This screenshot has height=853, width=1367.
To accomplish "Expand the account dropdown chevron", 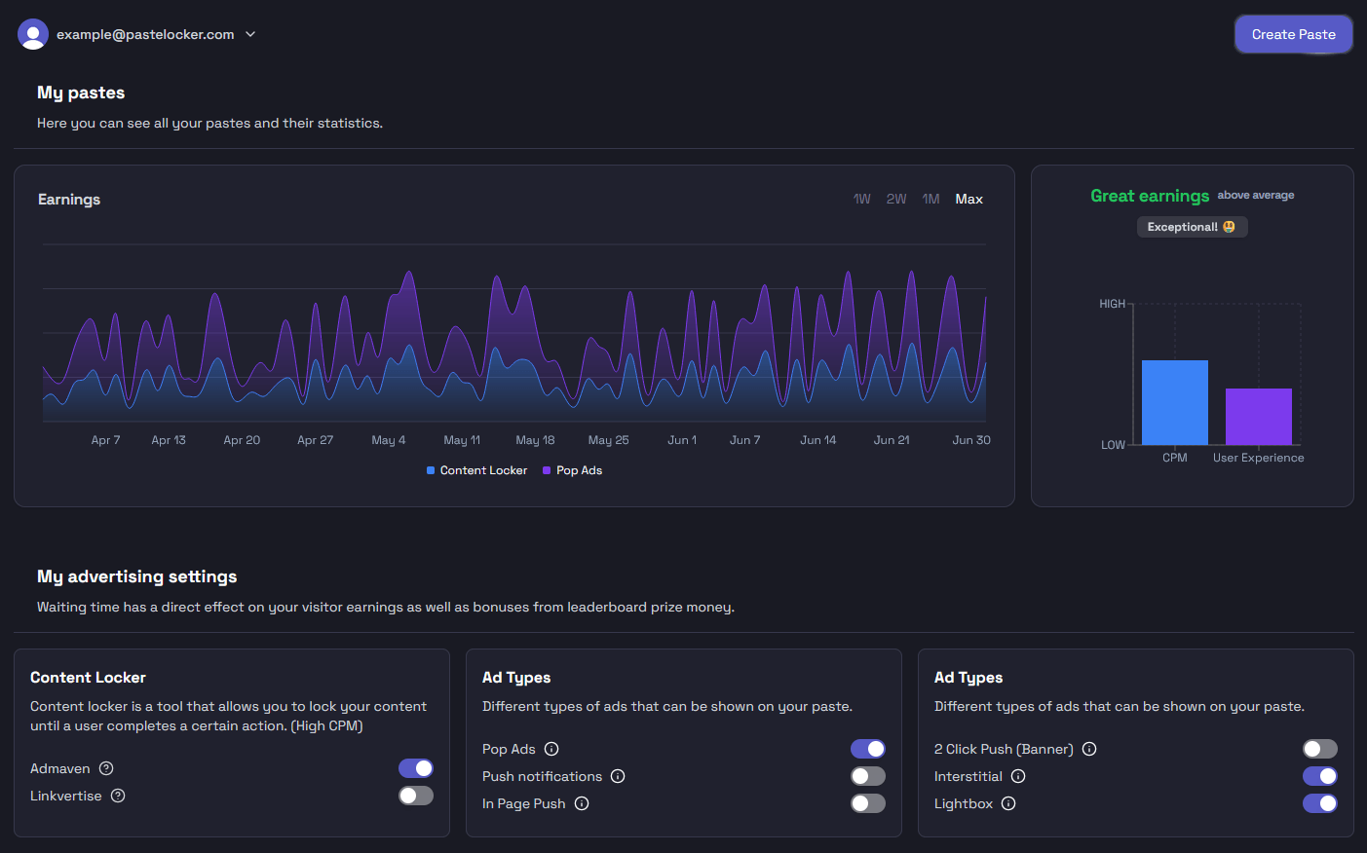I will click(250, 34).
